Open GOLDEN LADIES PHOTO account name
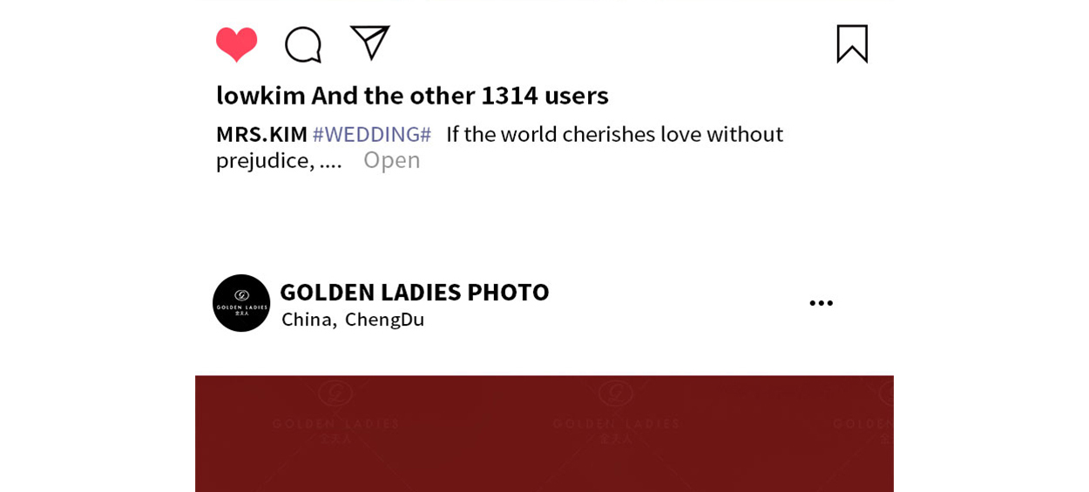 tap(415, 292)
